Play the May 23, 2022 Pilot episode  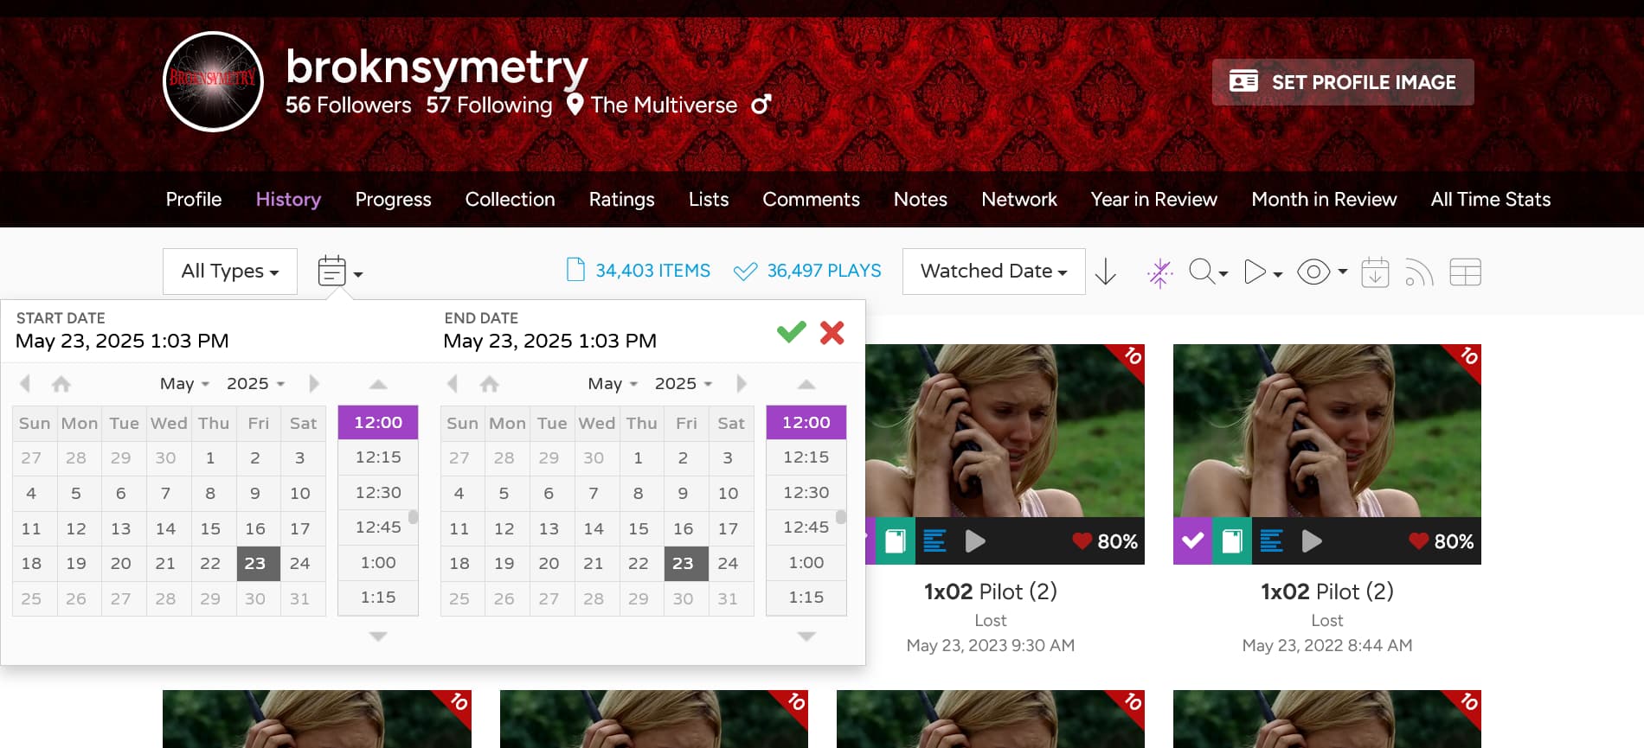click(x=1312, y=541)
